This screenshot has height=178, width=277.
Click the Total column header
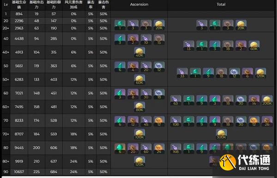tap(221, 5)
